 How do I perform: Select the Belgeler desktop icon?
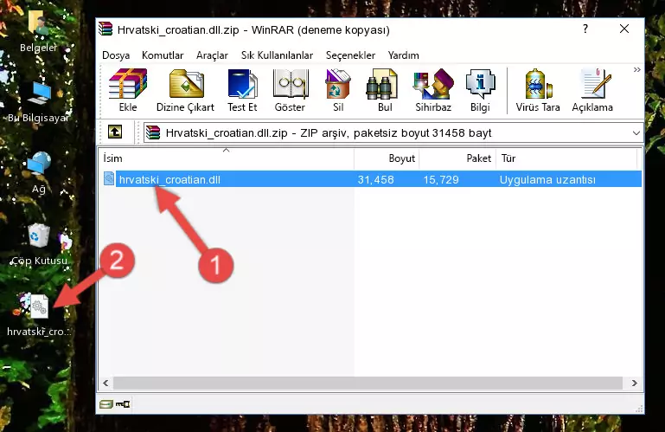[39, 31]
